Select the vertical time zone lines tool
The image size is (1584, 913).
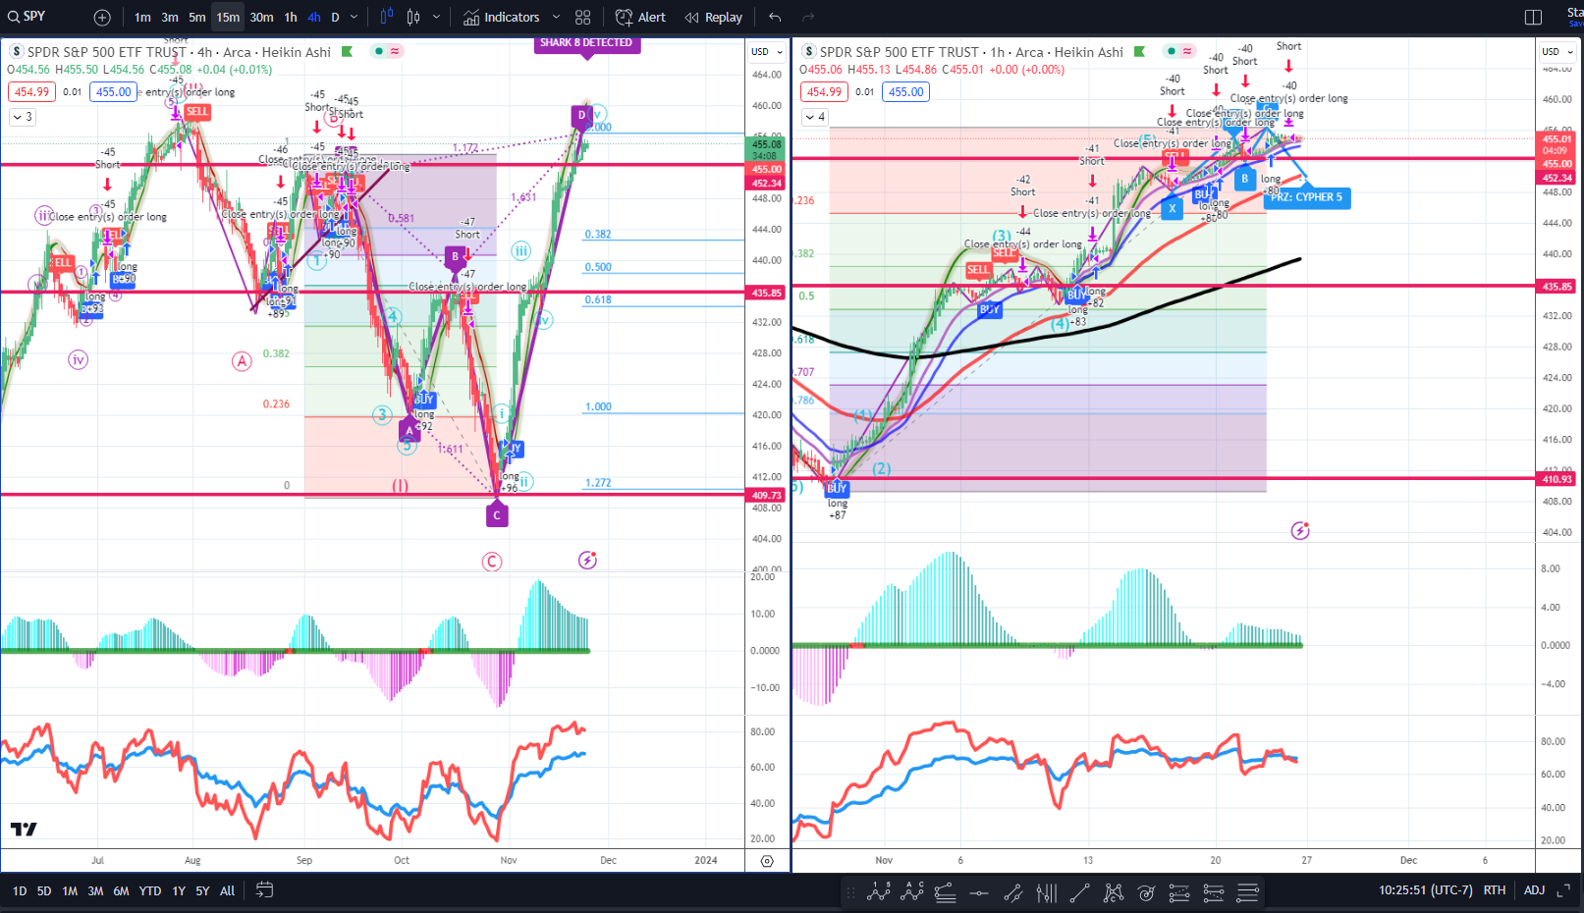tap(1047, 892)
